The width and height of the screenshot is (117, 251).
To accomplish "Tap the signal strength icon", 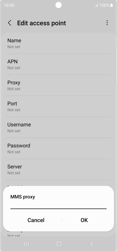I will 96,5.
